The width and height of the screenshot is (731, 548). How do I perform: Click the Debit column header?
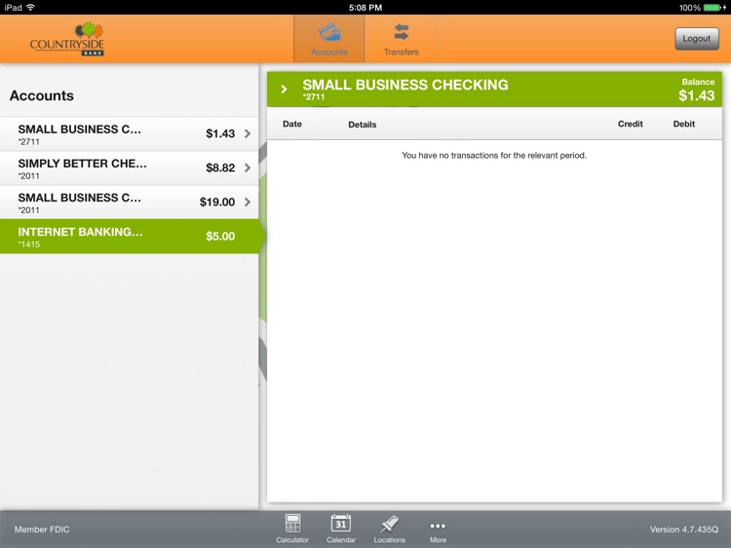pos(684,124)
